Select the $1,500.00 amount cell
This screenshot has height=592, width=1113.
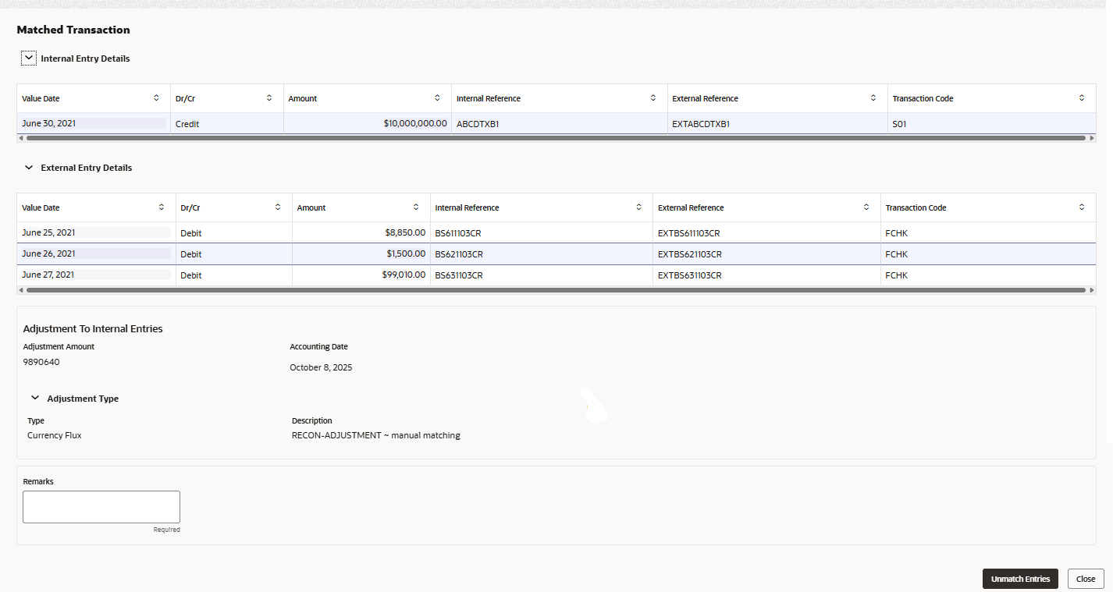[x=361, y=253]
